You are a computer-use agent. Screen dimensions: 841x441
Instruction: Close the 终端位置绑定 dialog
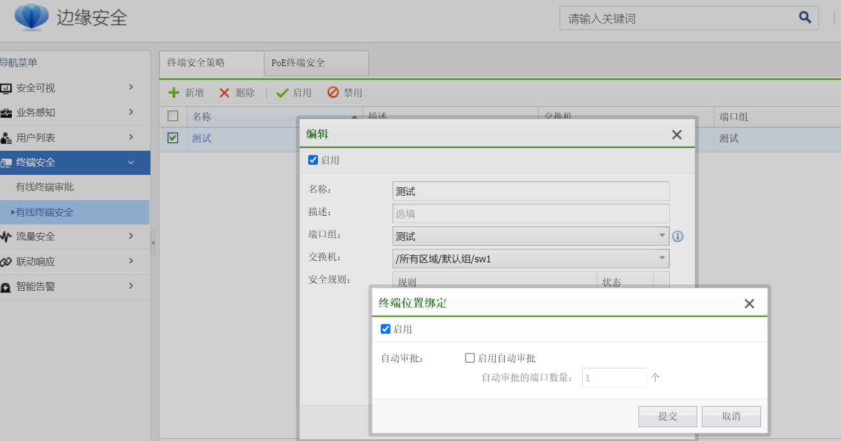coord(749,304)
